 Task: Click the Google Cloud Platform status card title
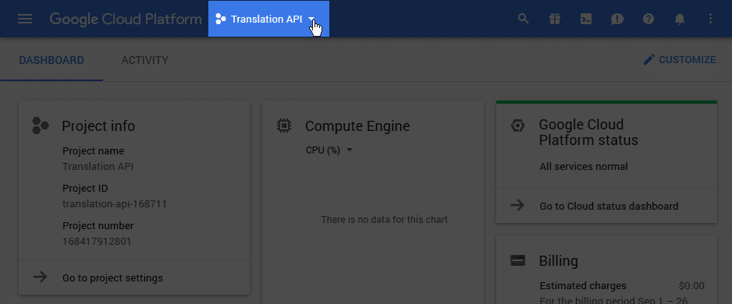[x=588, y=133]
